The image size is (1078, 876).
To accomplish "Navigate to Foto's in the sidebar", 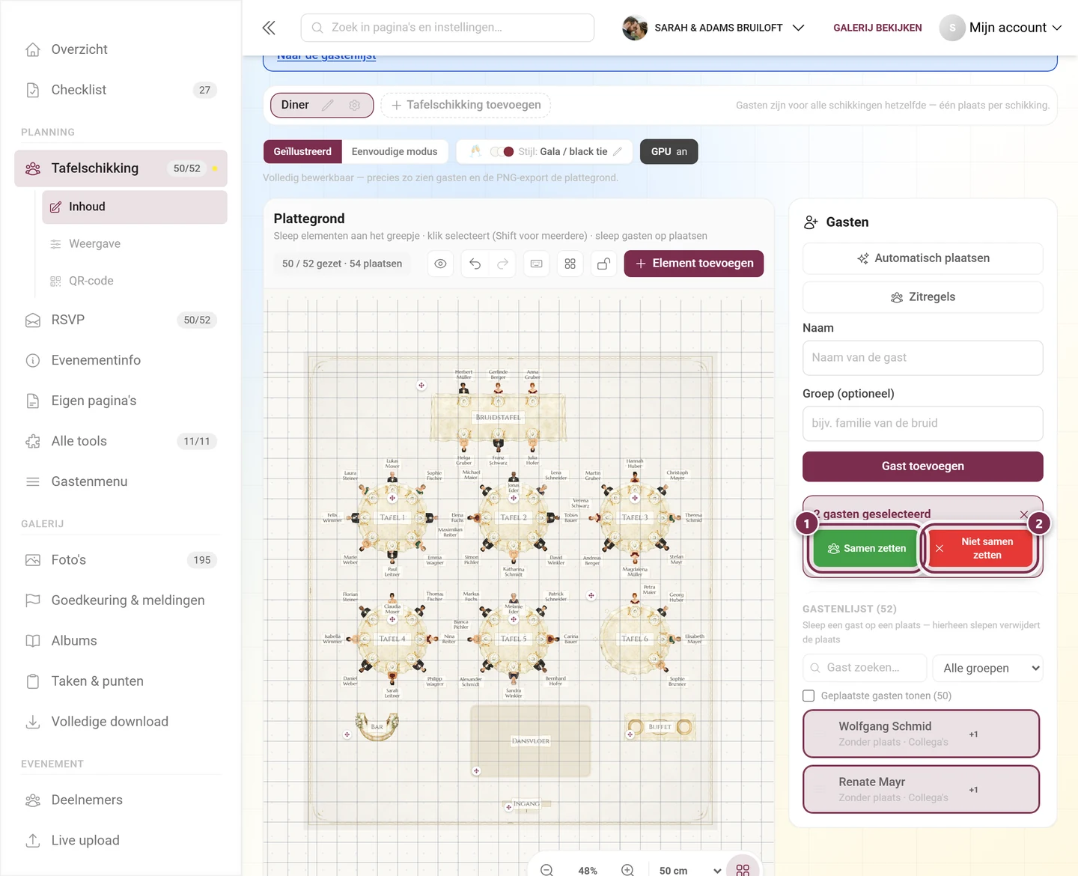I will (121, 560).
